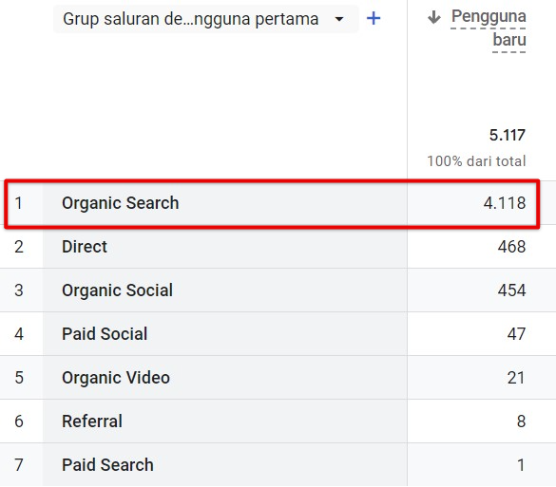Select the Organic Video row

278,378
